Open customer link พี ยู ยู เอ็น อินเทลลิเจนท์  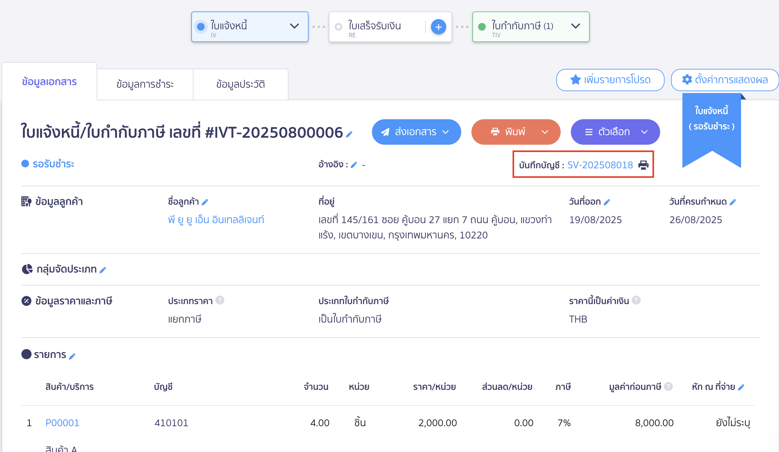click(216, 220)
